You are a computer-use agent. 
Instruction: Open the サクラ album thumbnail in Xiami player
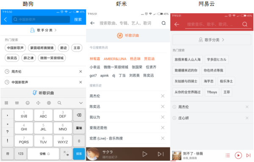tap(93, 154)
